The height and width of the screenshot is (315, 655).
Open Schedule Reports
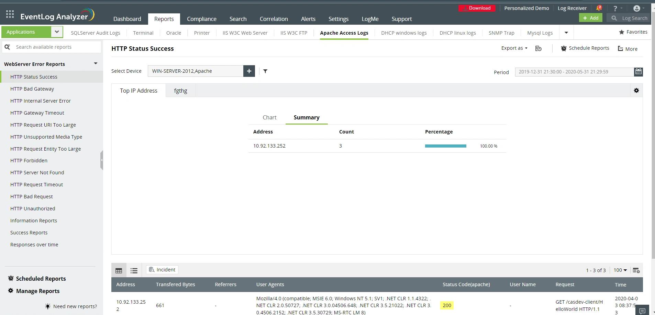coord(585,48)
